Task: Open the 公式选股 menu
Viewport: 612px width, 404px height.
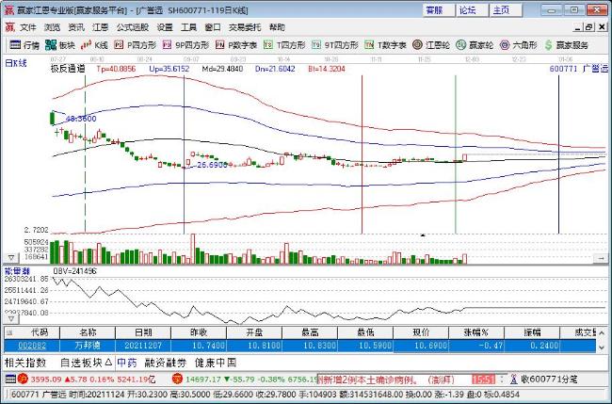Action: coord(132,27)
